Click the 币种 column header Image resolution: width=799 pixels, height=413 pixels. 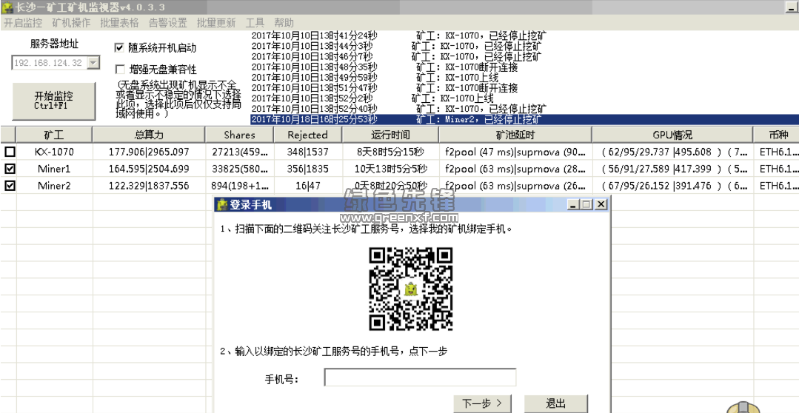[x=776, y=135]
